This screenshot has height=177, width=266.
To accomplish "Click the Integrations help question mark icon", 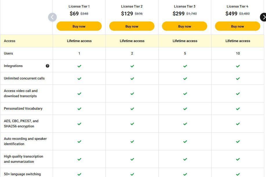I will pyautogui.click(x=48, y=66).
